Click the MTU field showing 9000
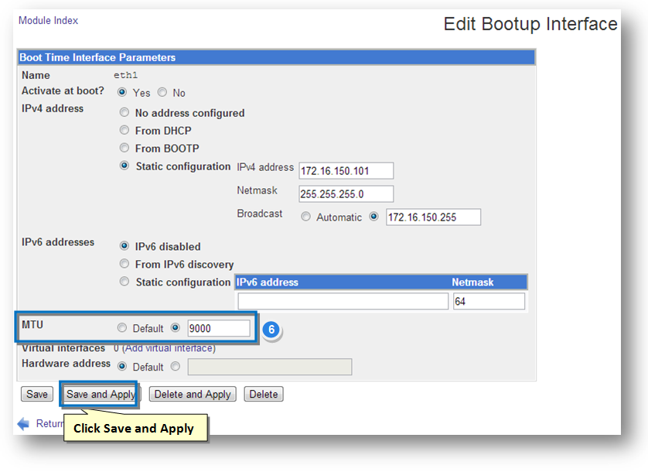Screen dimensions: 648x472 click(x=219, y=328)
